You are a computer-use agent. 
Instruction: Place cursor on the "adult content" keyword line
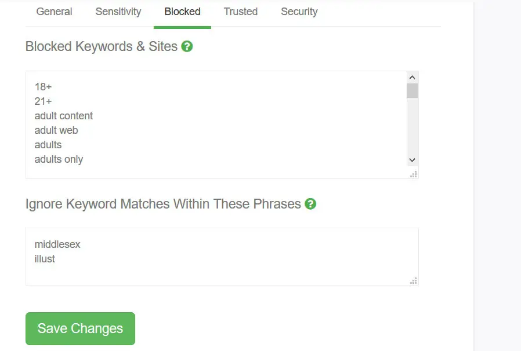(64, 116)
